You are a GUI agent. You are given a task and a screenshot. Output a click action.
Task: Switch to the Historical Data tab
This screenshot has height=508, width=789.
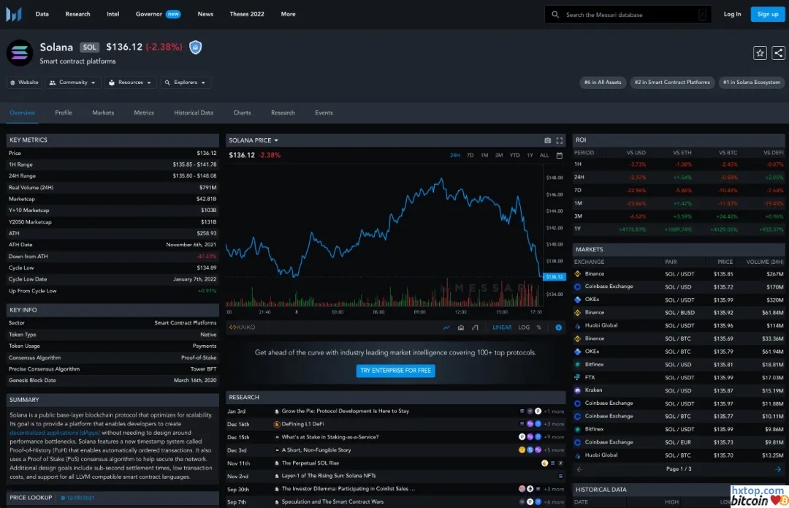194,113
